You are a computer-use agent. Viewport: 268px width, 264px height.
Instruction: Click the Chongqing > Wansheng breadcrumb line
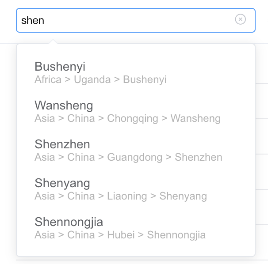pyautogui.click(x=127, y=119)
